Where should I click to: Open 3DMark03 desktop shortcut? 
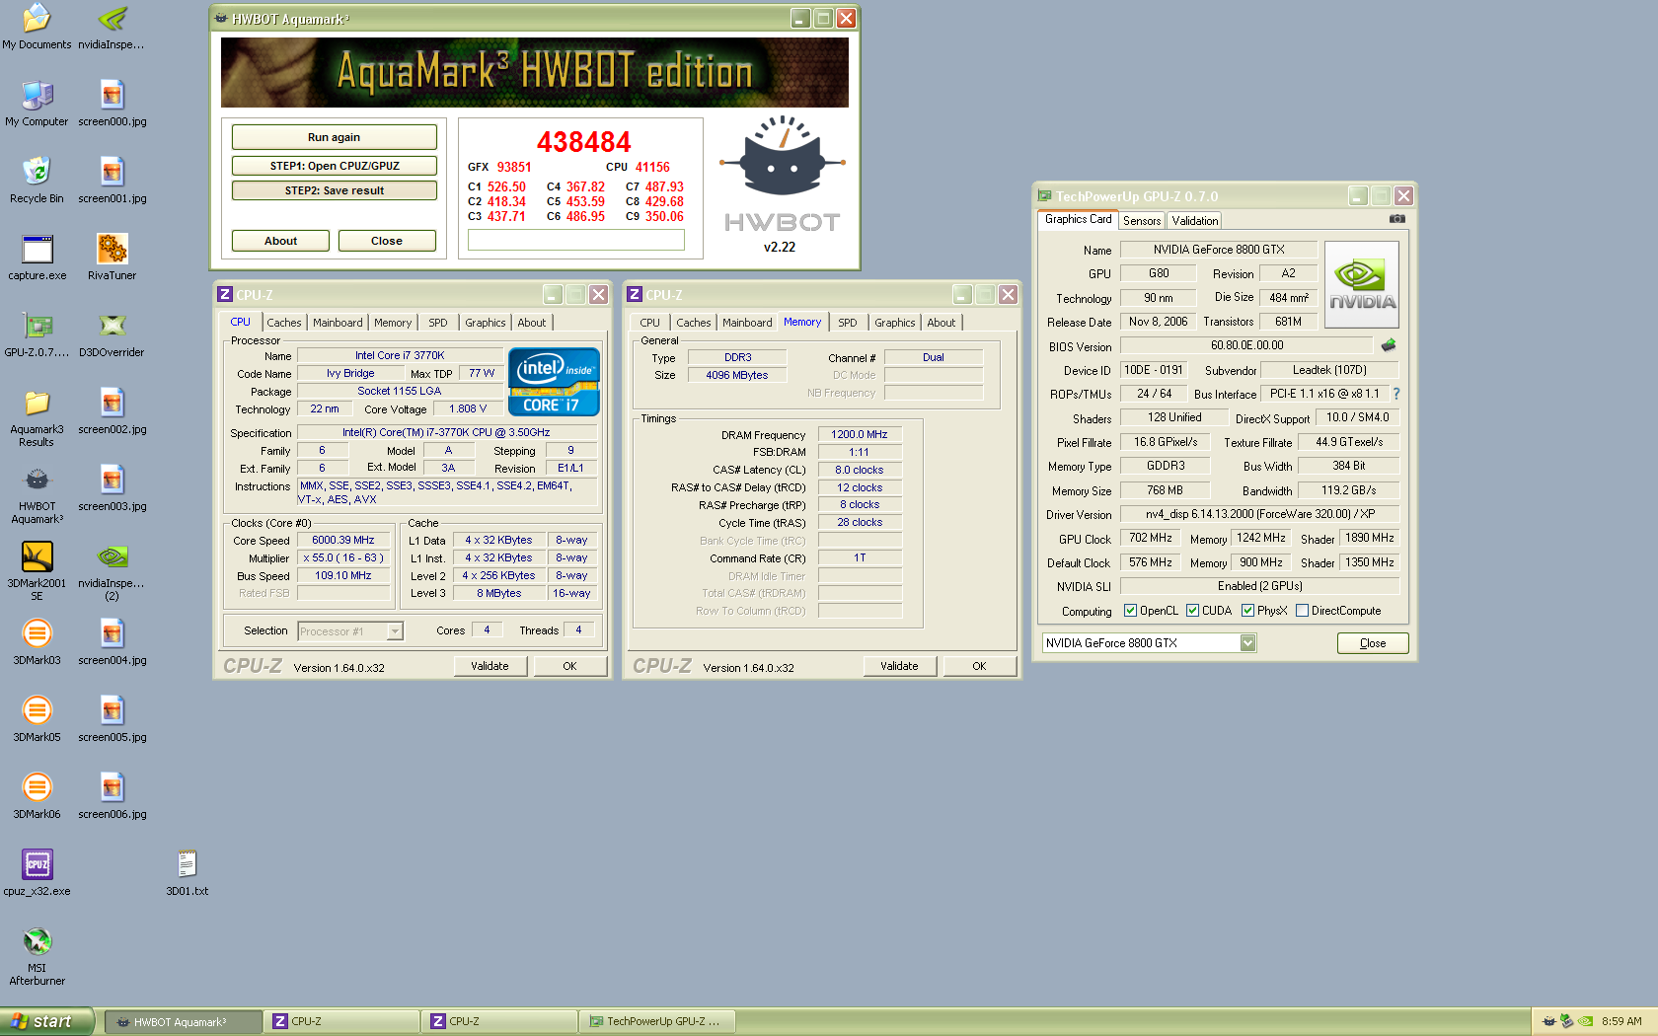click(x=37, y=642)
